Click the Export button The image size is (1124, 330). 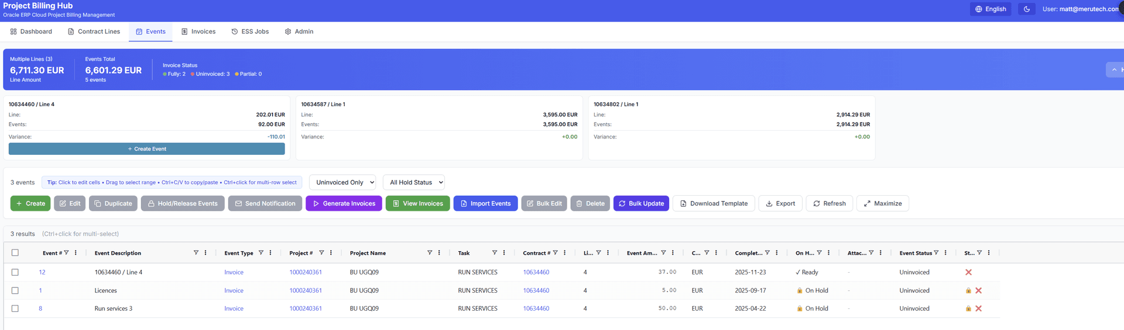coord(780,203)
